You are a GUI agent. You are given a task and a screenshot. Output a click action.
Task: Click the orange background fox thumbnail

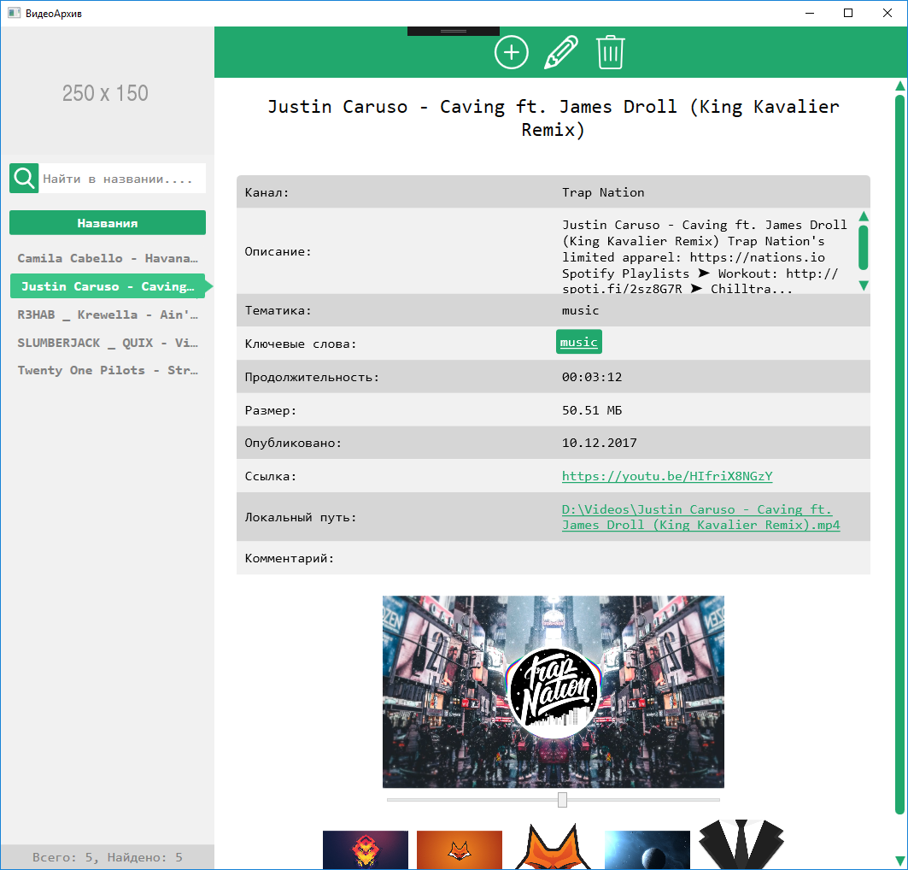tap(460, 849)
